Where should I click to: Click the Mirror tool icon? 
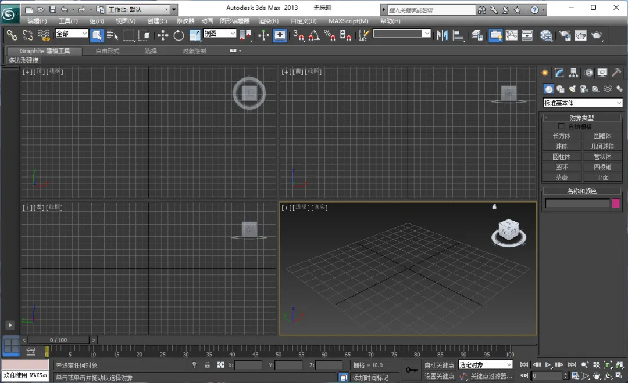(x=442, y=35)
